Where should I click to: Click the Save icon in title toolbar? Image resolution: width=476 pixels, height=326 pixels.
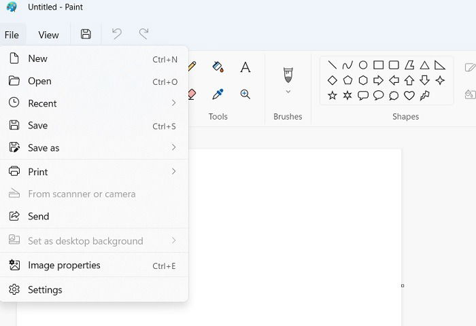[86, 34]
